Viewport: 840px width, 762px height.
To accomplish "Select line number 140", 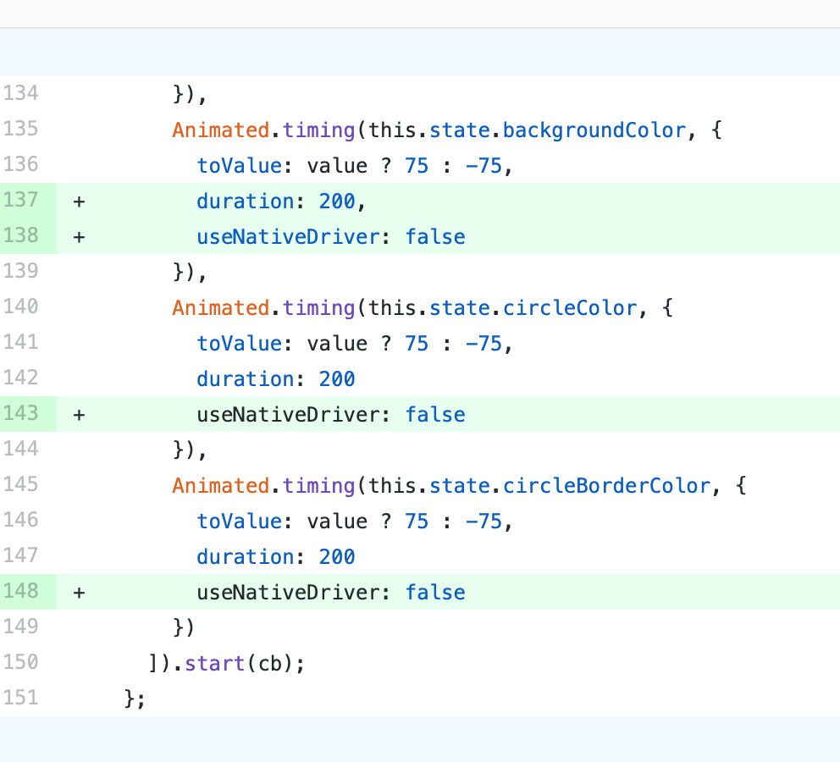I will [21, 306].
